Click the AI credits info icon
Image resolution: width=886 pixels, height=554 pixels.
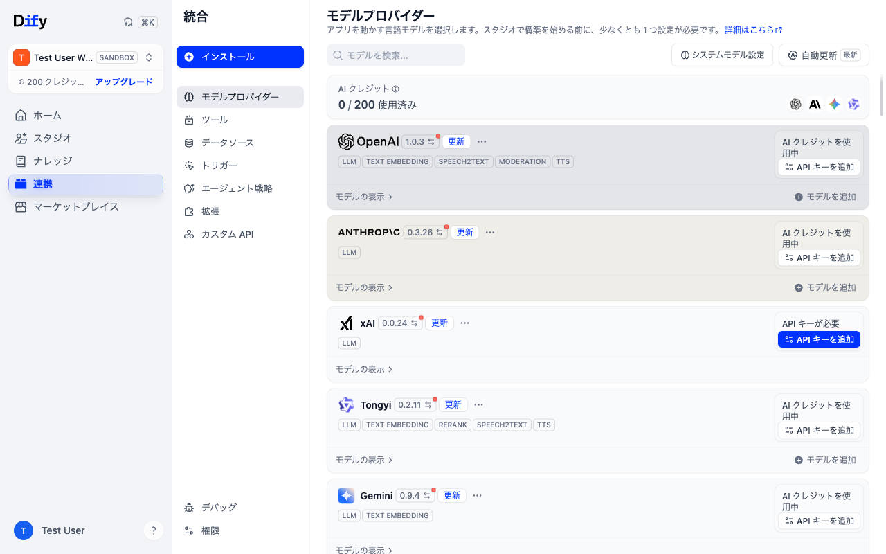[396, 89]
